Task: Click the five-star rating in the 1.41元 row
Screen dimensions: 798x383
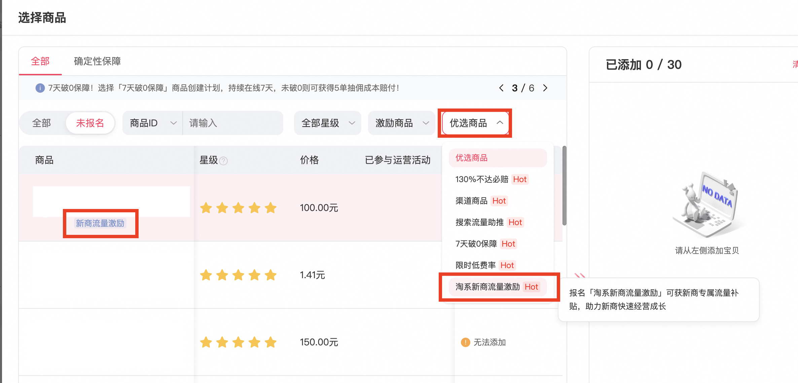Action: (x=238, y=275)
